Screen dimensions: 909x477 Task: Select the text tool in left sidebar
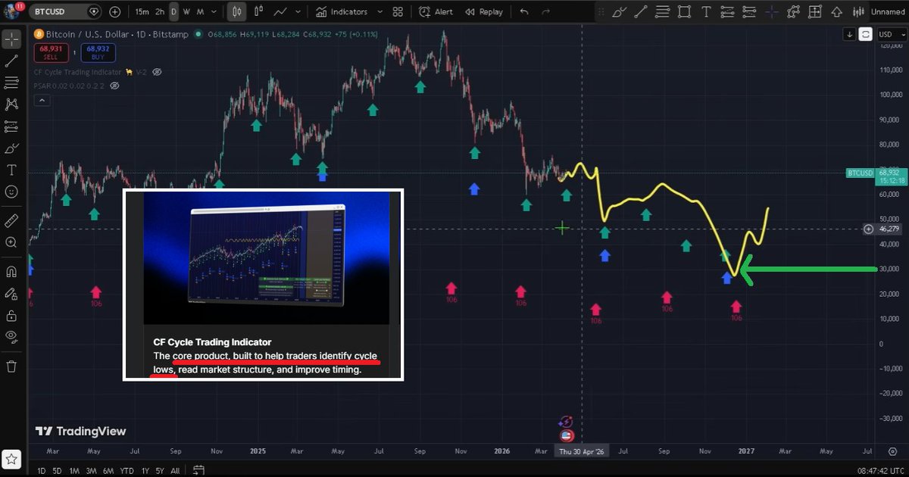(x=11, y=170)
